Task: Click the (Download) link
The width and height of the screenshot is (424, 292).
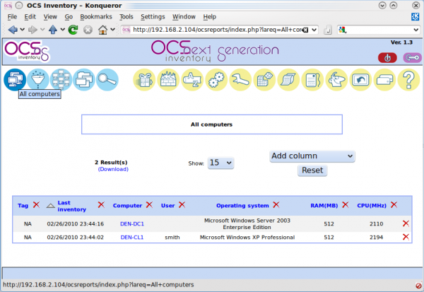Action: click(113, 169)
